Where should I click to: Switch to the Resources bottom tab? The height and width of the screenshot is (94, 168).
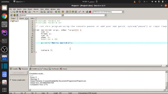(x=23, y=69)
